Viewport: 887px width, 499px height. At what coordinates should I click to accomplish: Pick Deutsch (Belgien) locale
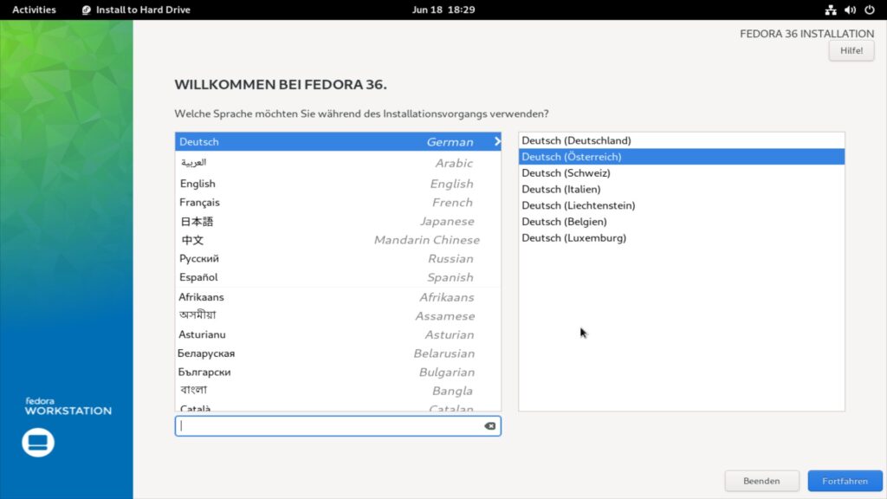681,222
